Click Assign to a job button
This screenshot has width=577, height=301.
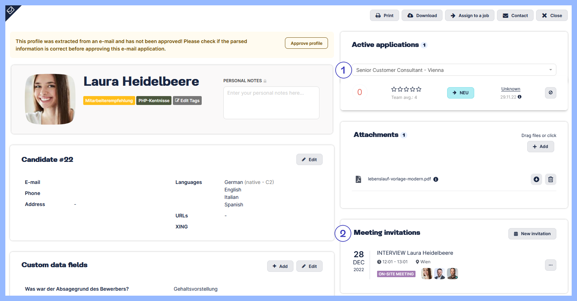470,16
